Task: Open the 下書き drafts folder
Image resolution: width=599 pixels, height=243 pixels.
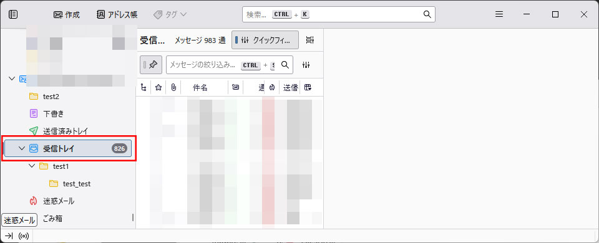Action: (54, 113)
